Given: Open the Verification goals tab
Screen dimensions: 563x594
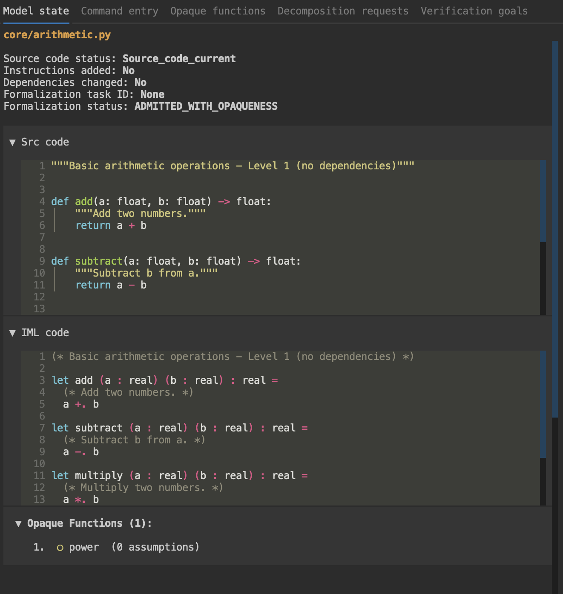Looking at the screenshot, I should 474,11.
